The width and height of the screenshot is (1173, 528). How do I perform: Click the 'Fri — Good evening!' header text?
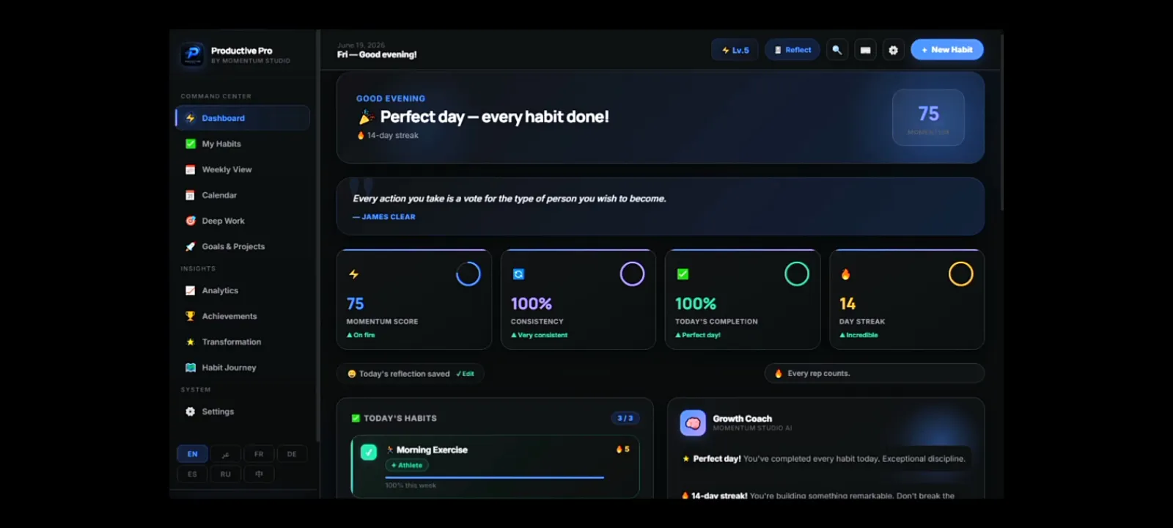coord(377,55)
